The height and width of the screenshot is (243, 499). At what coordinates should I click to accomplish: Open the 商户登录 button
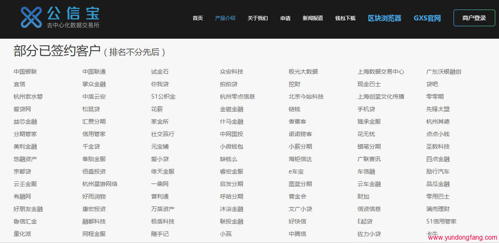pos(474,18)
